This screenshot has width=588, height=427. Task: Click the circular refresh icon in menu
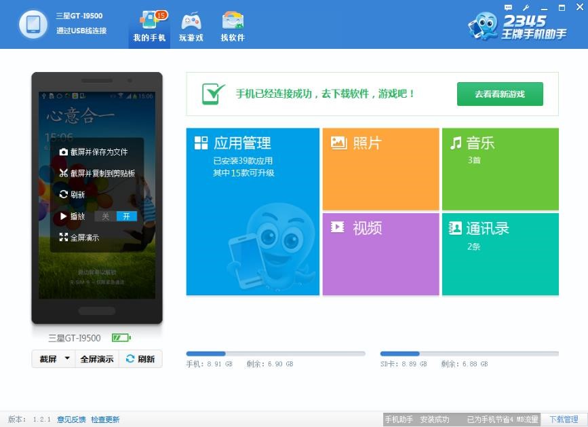pos(64,194)
